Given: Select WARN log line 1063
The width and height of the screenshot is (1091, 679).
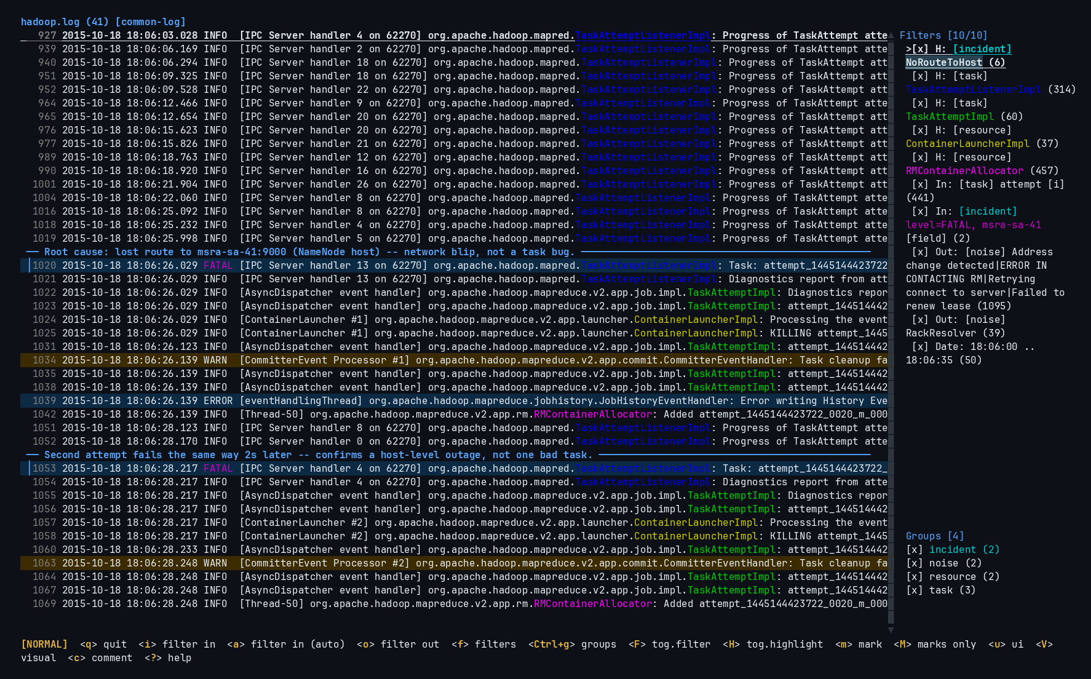Looking at the screenshot, I should click(x=454, y=563).
